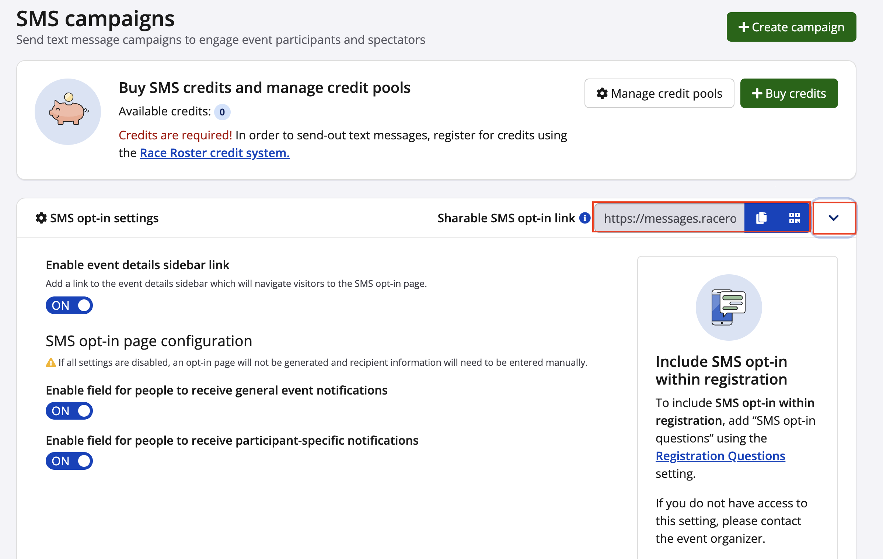883x559 pixels.
Task: Click the Create campaign button
Action: tap(791, 27)
